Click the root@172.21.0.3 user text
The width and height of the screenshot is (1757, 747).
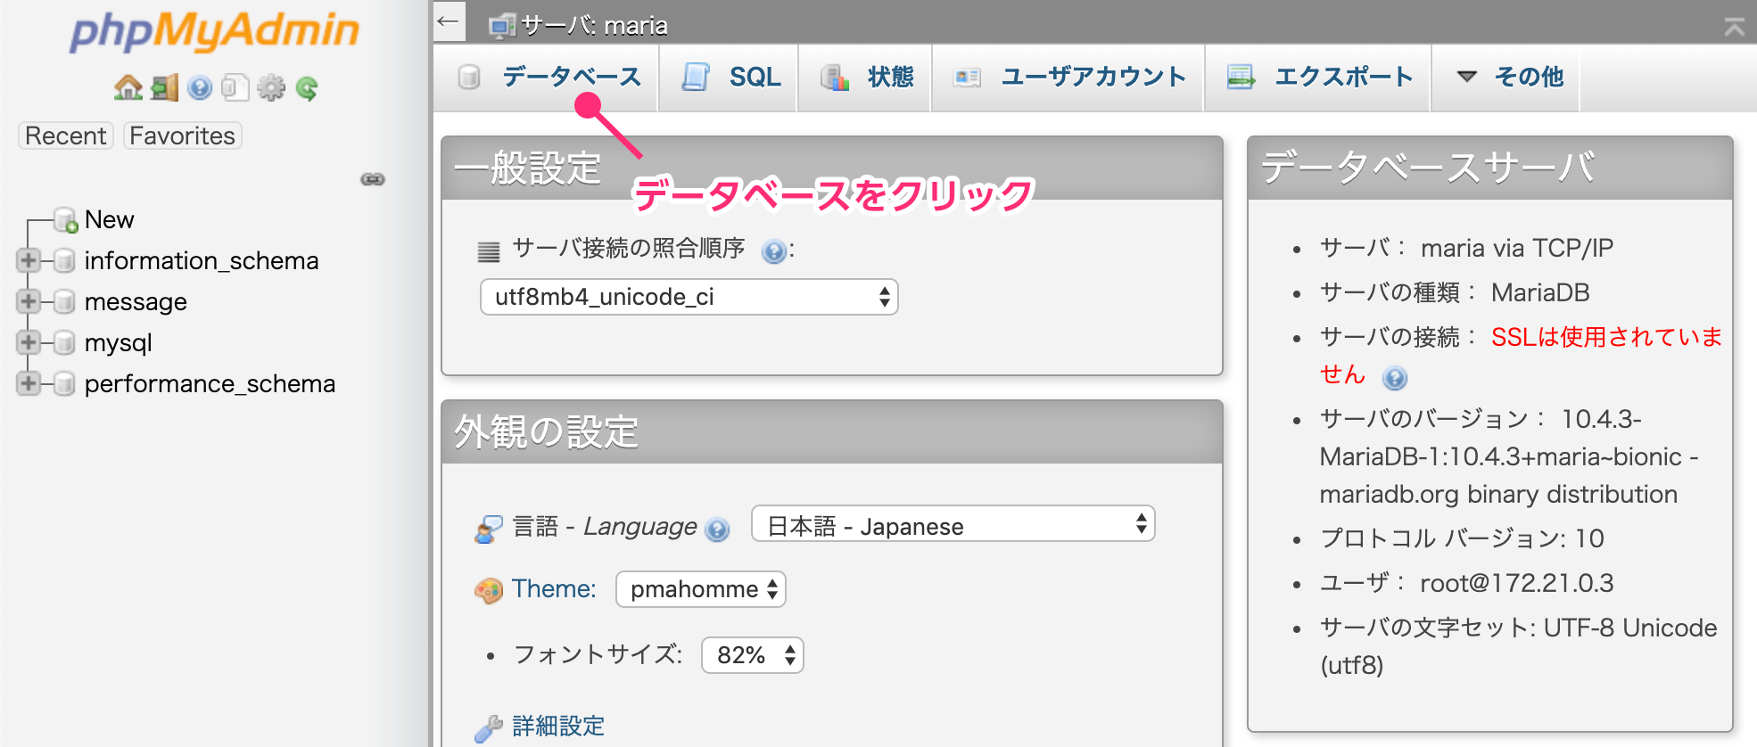pyautogui.click(x=1517, y=583)
